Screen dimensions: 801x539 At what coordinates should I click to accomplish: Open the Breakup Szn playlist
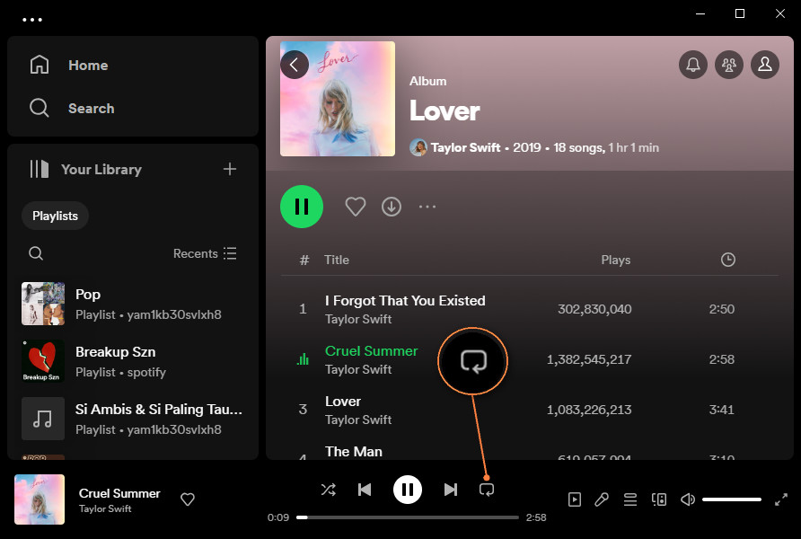point(133,361)
